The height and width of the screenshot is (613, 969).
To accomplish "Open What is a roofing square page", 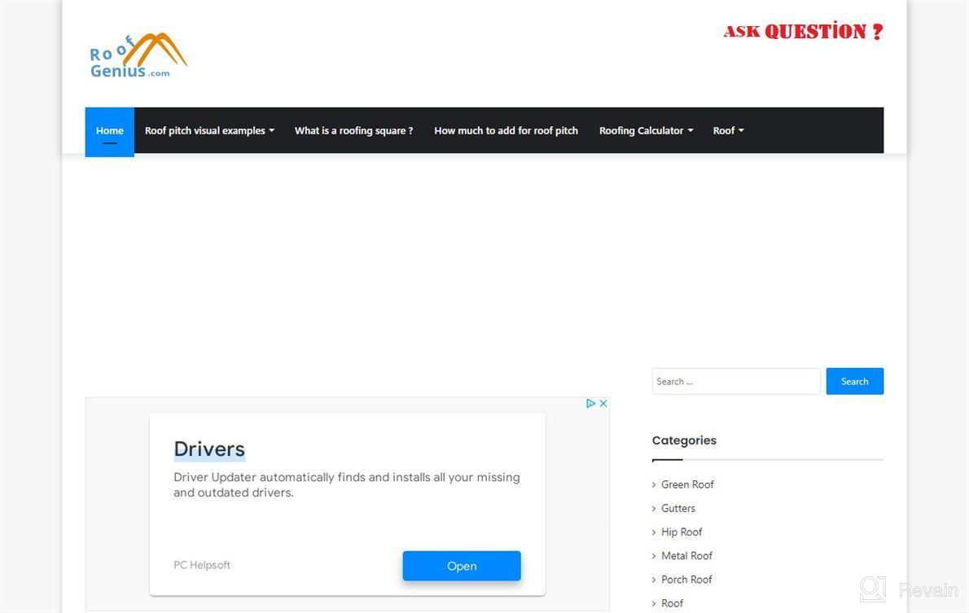I will click(353, 131).
